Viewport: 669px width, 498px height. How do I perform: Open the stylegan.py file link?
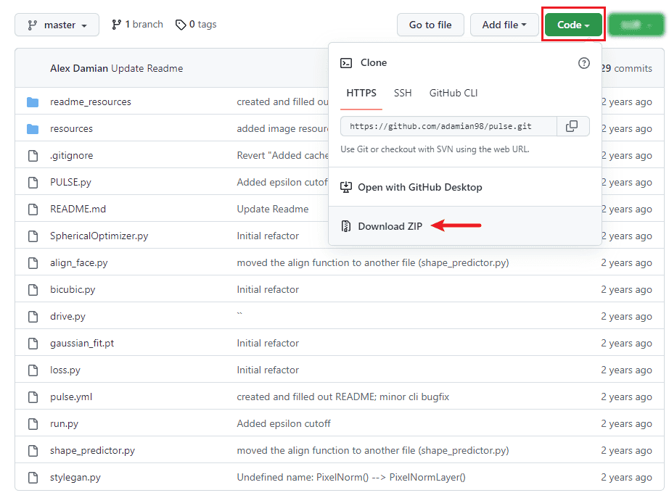(75, 477)
